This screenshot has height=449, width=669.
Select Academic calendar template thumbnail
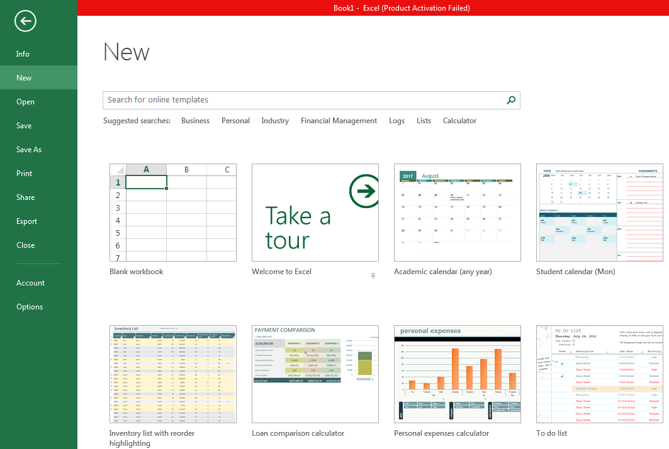458,213
